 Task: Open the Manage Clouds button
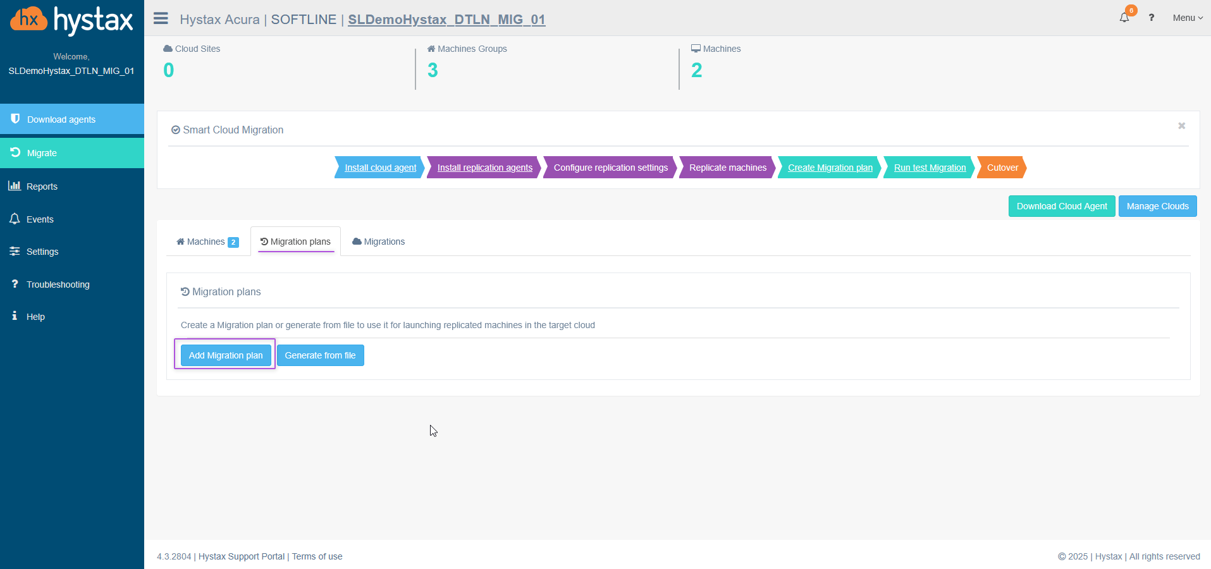coord(1157,206)
